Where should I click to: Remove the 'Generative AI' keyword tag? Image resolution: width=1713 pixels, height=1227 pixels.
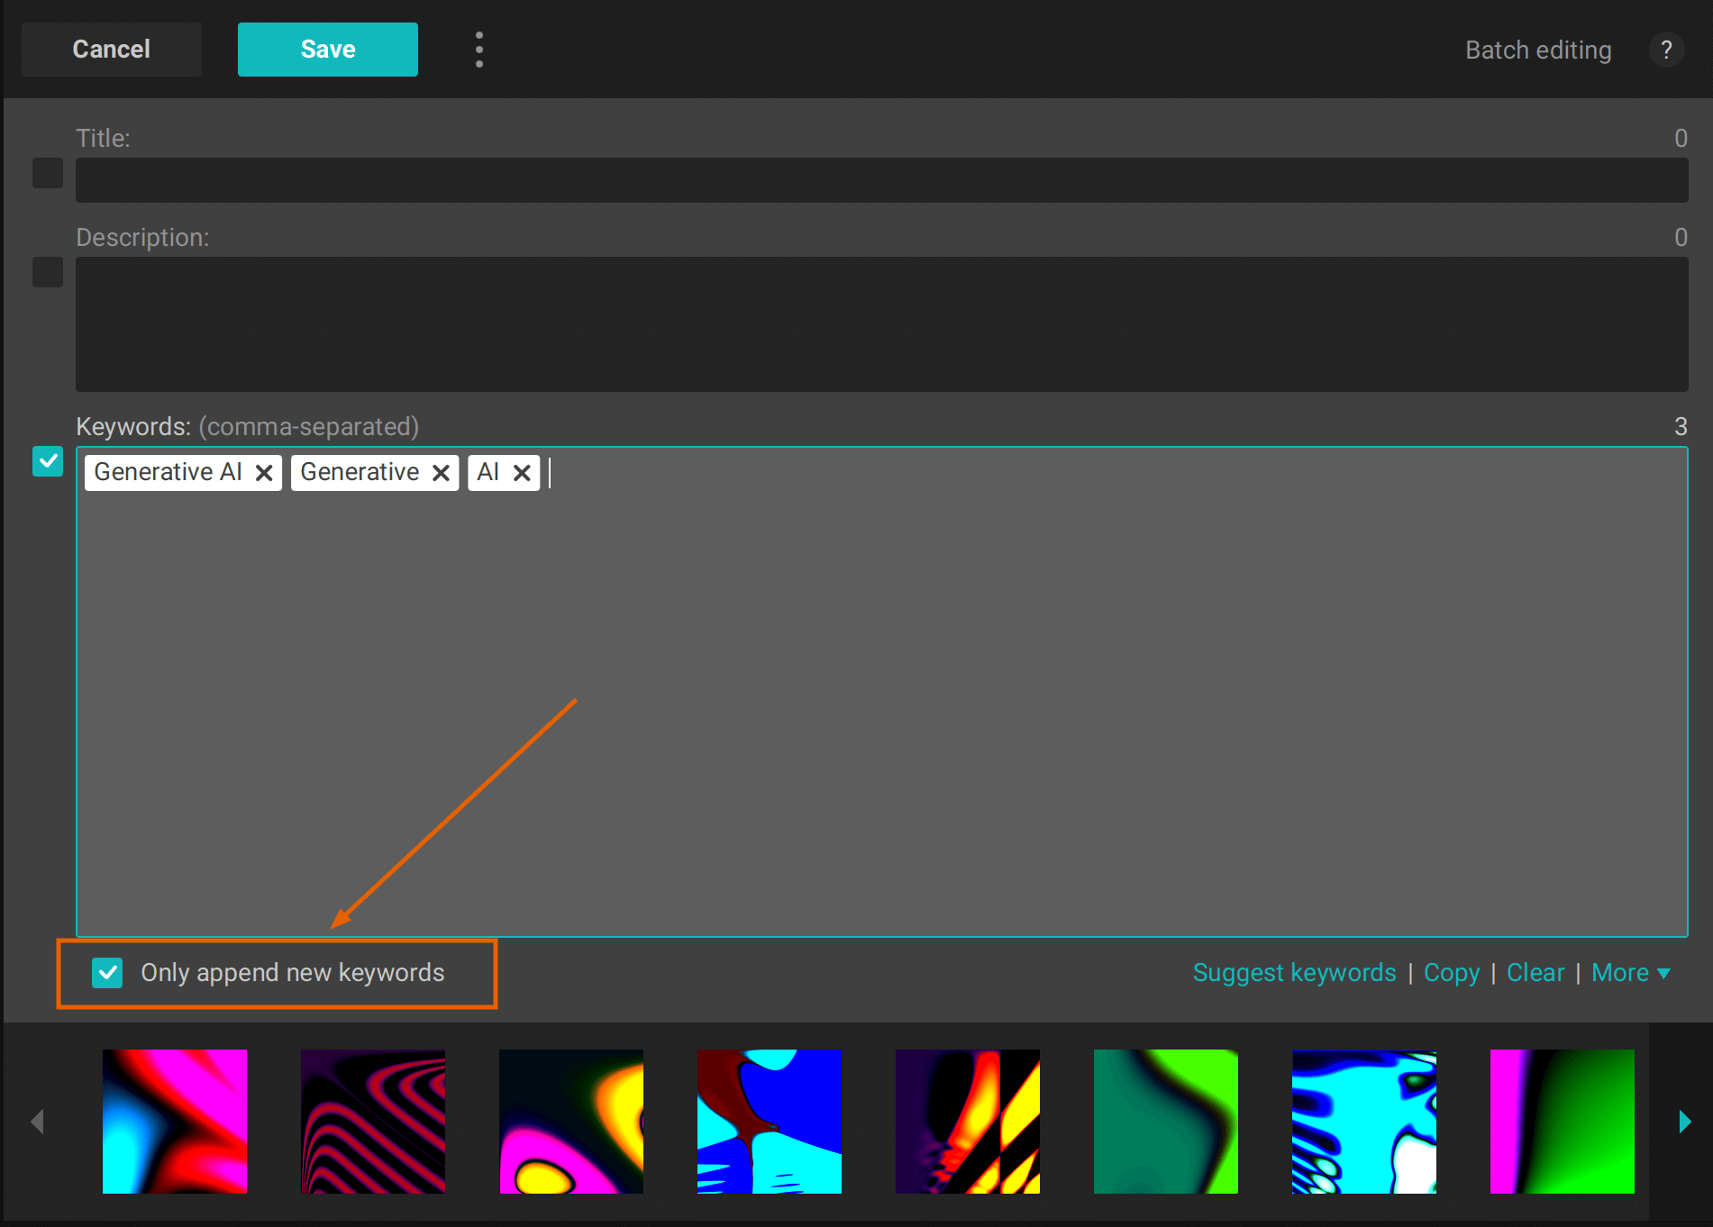264,473
